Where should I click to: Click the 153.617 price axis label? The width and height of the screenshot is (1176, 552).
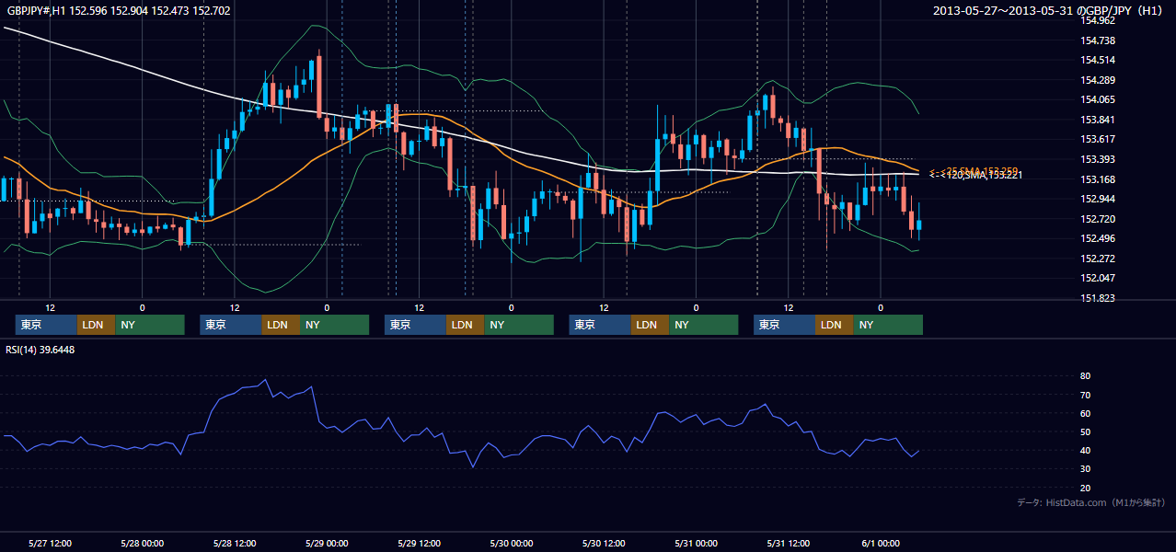(x=1098, y=139)
